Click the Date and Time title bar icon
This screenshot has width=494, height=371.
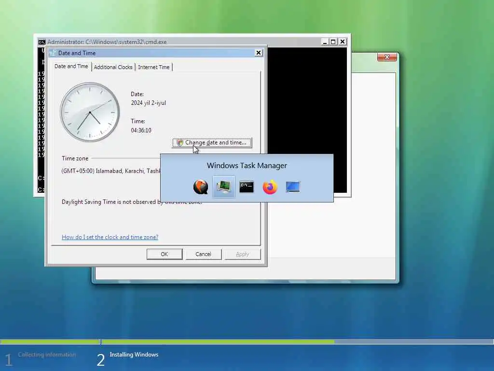point(53,53)
